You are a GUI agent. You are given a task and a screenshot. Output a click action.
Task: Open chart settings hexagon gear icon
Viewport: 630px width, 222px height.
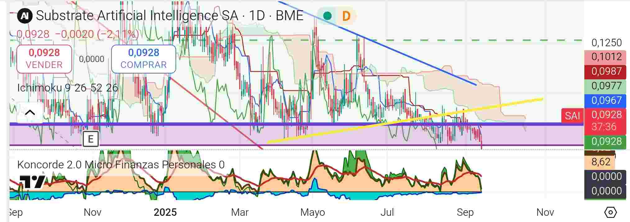point(610,212)
